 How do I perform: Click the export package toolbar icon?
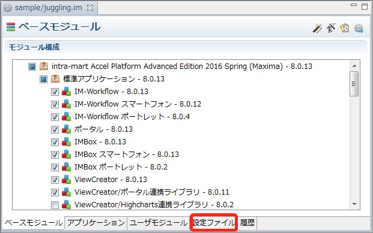[x=344, y=28]
